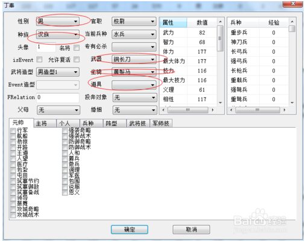Screen dimensions: 305x243
Task: Click the 取消 cancel button
Action: pyautogui.click(x=191, y=230)
